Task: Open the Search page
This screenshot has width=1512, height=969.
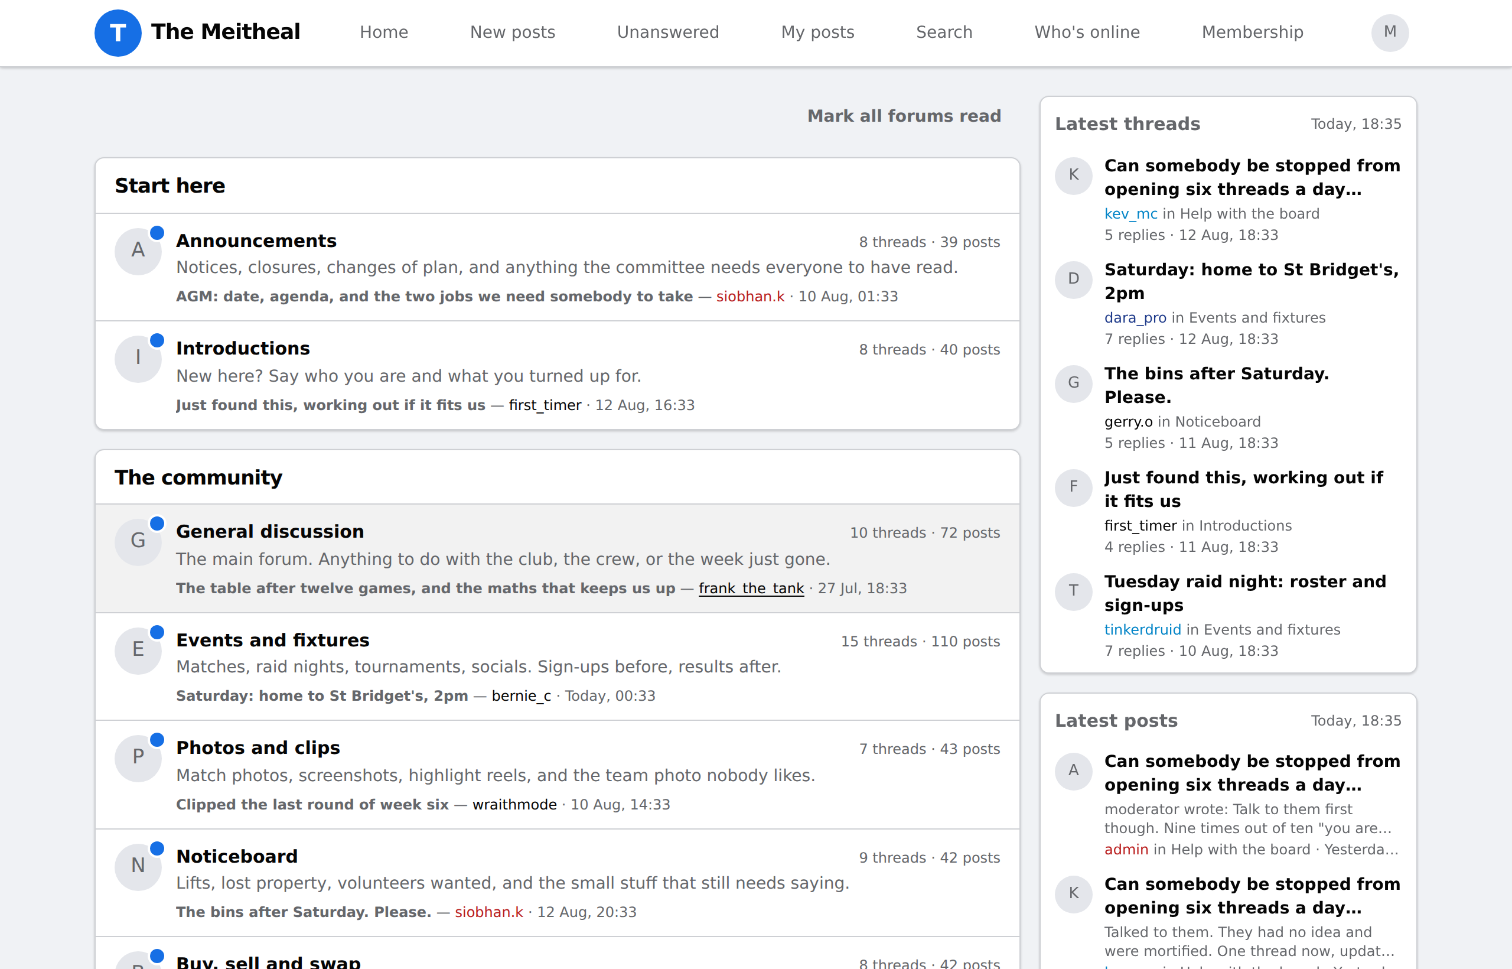Action: [x=944, y=32]
